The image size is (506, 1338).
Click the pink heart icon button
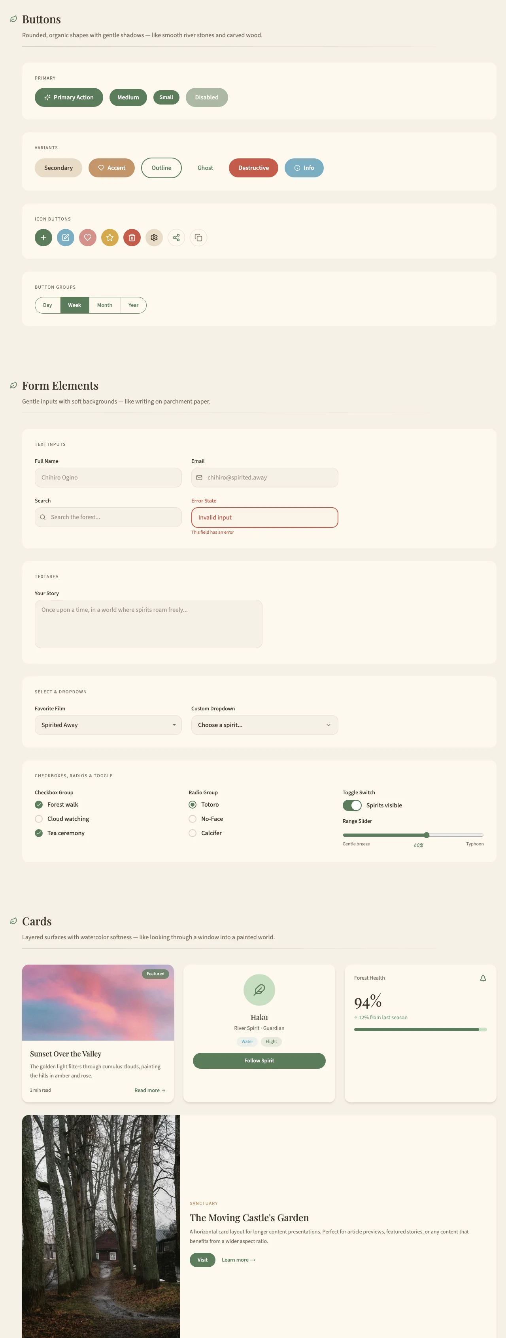coord(88,237)
